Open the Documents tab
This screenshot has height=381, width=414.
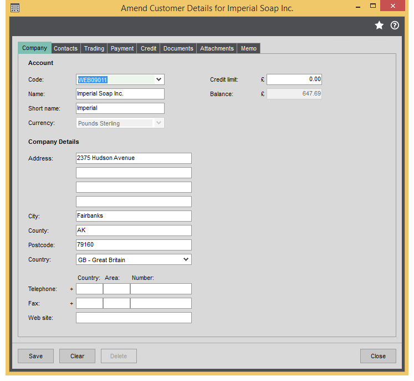(178, 48)
